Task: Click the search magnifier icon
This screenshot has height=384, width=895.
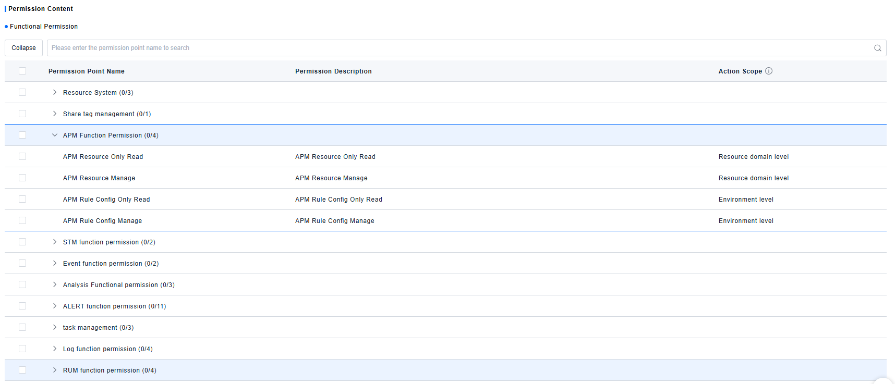Action: click(x=877, y=48)
